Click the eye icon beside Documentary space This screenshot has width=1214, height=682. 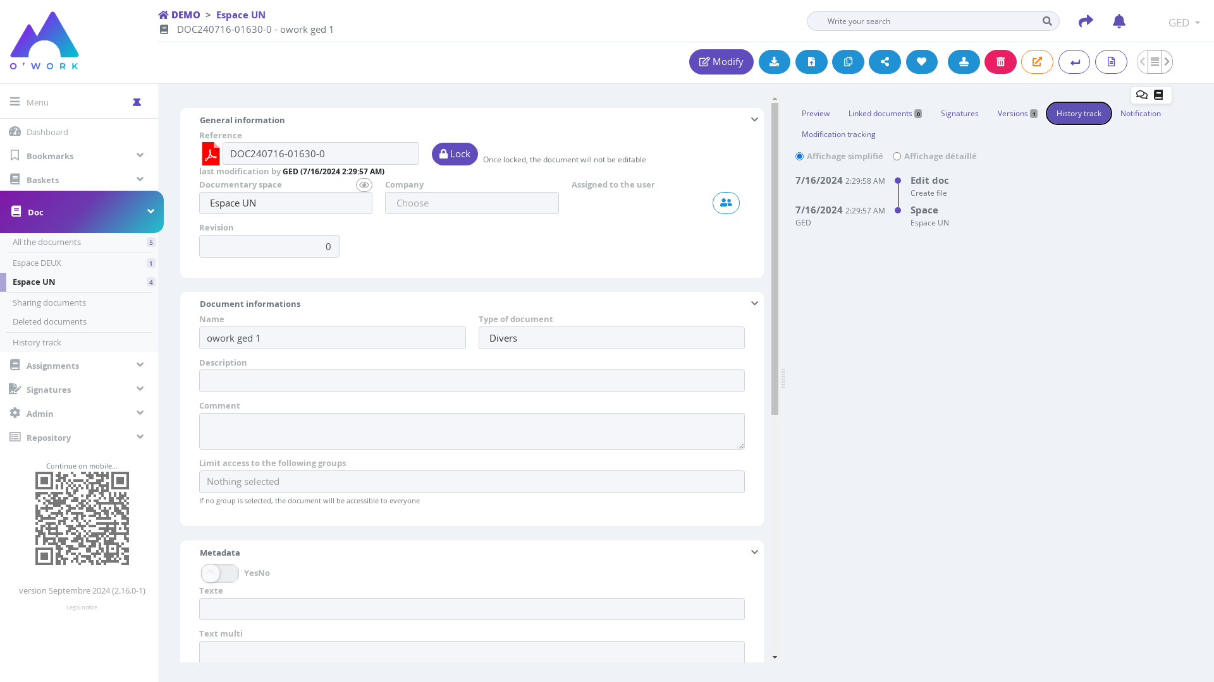(364, 185)
